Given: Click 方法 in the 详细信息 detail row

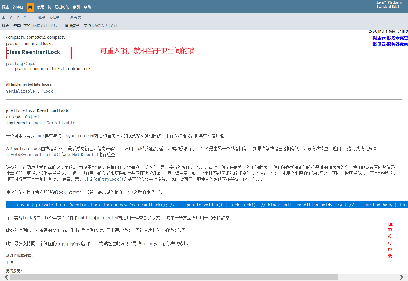Looking at the screenshot, I should [x=114, y=26].
